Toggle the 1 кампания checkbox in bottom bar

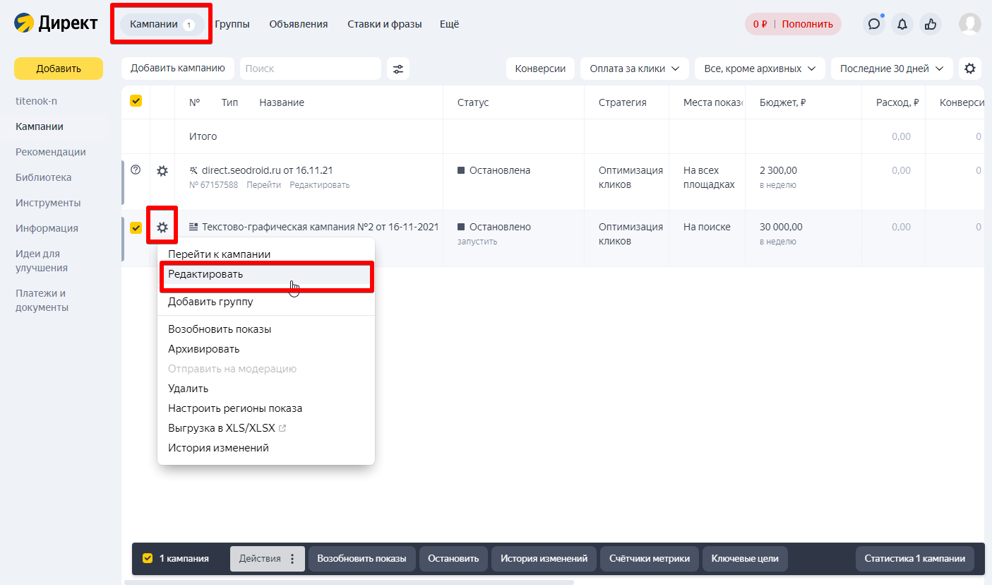(x=148, y=558)
